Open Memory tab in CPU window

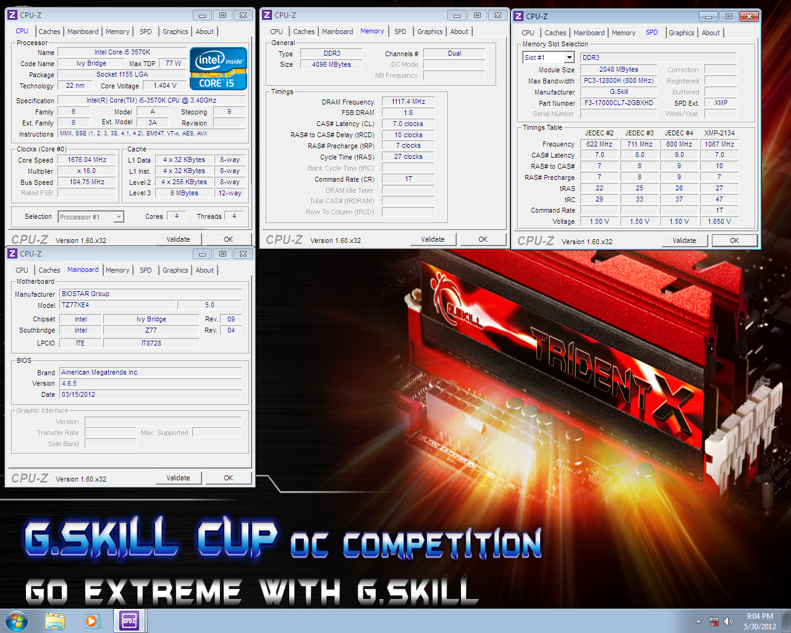(117, 32)
